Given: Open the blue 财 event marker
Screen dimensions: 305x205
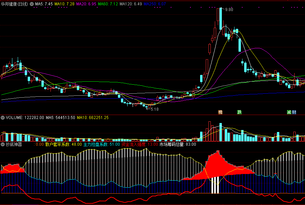Looking at the screenshot, I should point(294,112).
